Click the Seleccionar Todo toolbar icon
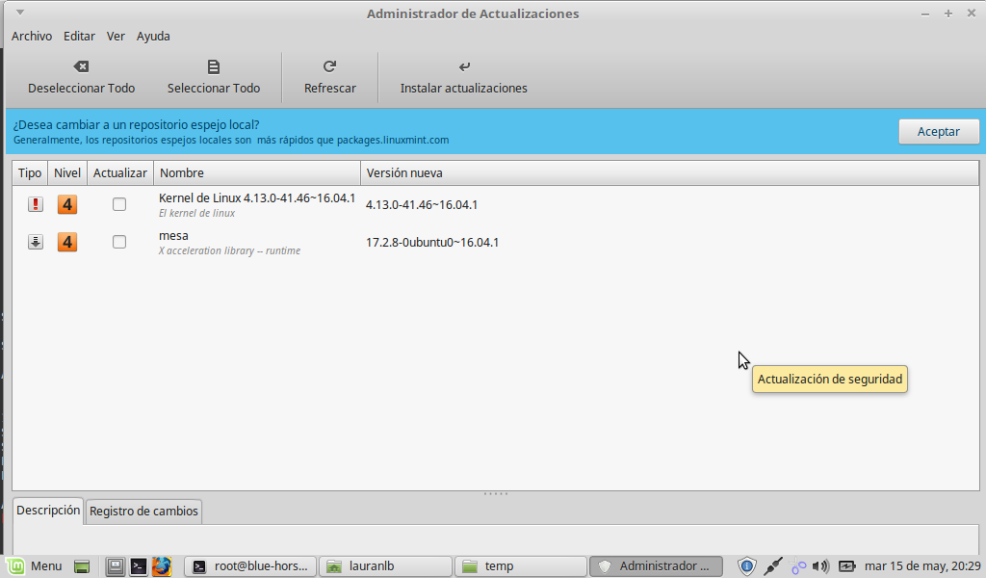Image resolution: width=986 pixels, height=578 pixels. click(x=214, y=66)
